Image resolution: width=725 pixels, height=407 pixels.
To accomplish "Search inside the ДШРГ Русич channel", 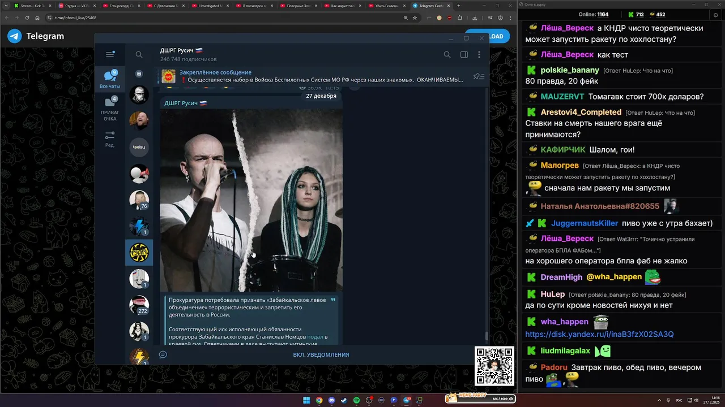I will 447,55.
